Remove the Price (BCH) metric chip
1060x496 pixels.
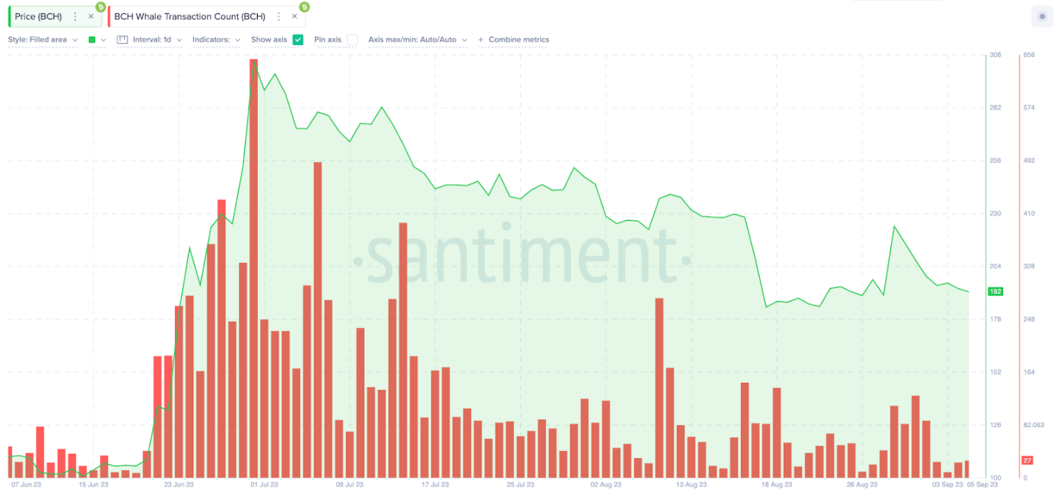pos(91,16)
